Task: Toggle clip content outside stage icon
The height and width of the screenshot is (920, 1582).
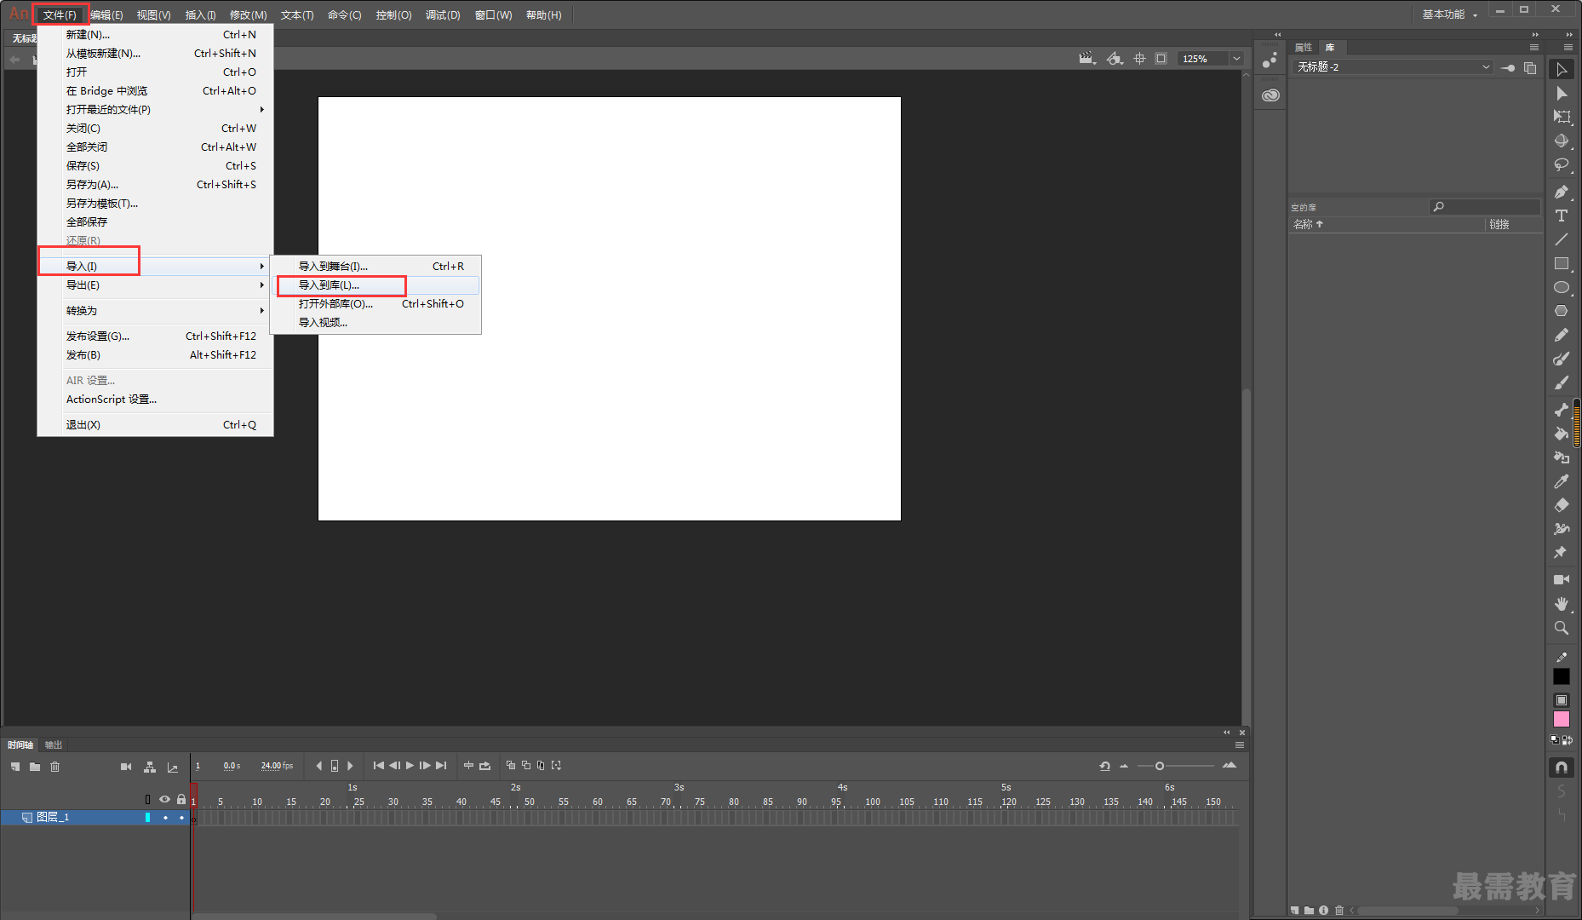Action: point(1161,59)
